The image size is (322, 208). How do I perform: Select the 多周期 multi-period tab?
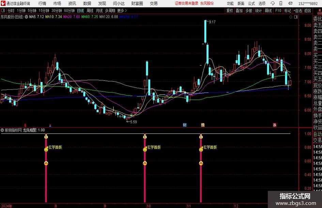click(x=110, y=11)
